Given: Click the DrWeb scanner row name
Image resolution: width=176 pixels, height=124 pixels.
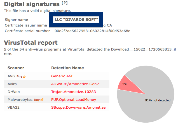Looking at the screenshot, I should (14, 92).
